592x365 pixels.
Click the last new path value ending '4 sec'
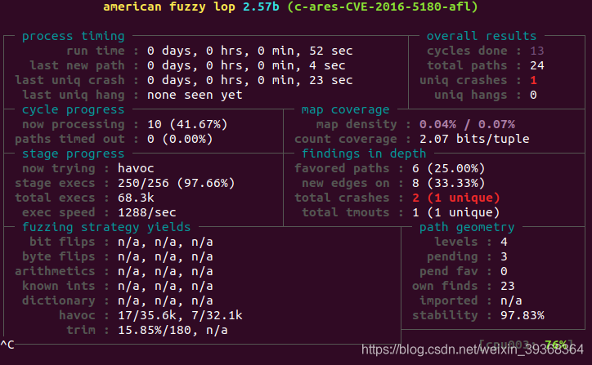(246, 65)
